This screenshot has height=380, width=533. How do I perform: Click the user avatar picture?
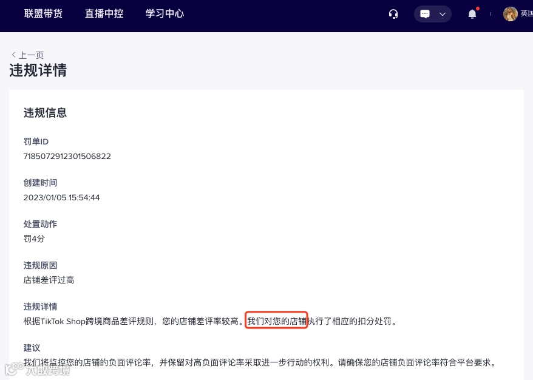tap(510, 14)
